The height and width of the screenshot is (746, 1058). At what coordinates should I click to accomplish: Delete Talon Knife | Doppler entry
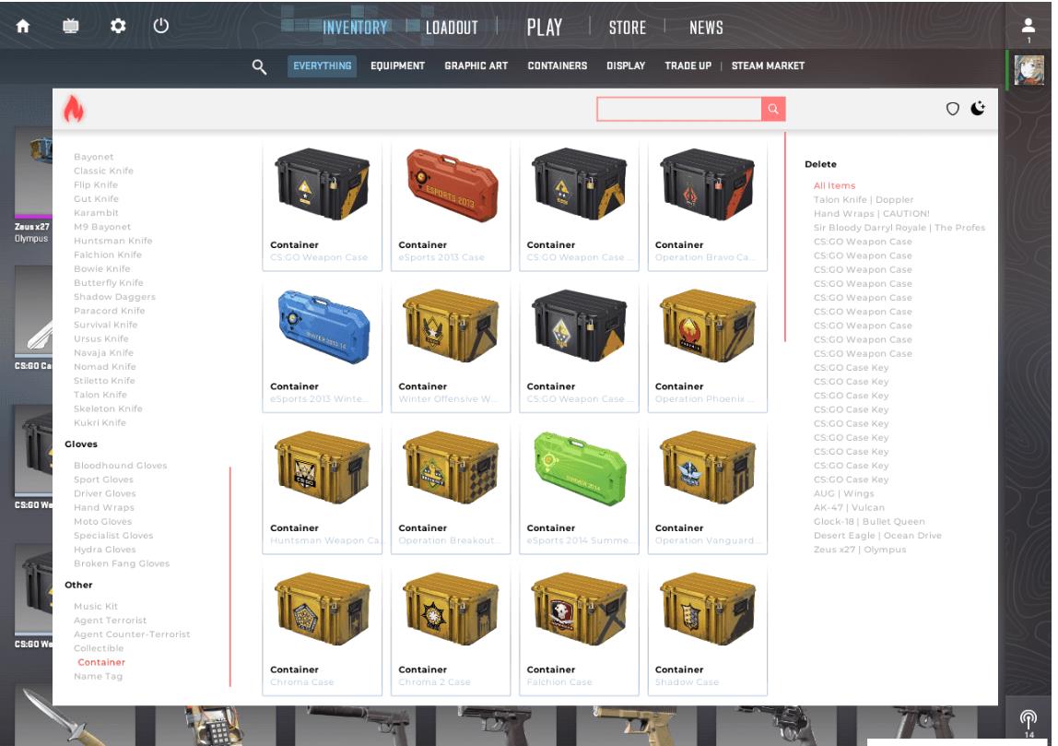click(x=863, y=200)
